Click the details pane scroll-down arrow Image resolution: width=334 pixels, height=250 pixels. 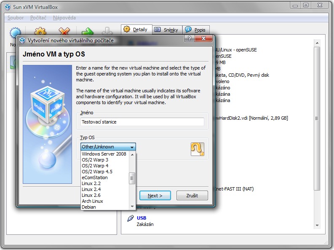317,226
